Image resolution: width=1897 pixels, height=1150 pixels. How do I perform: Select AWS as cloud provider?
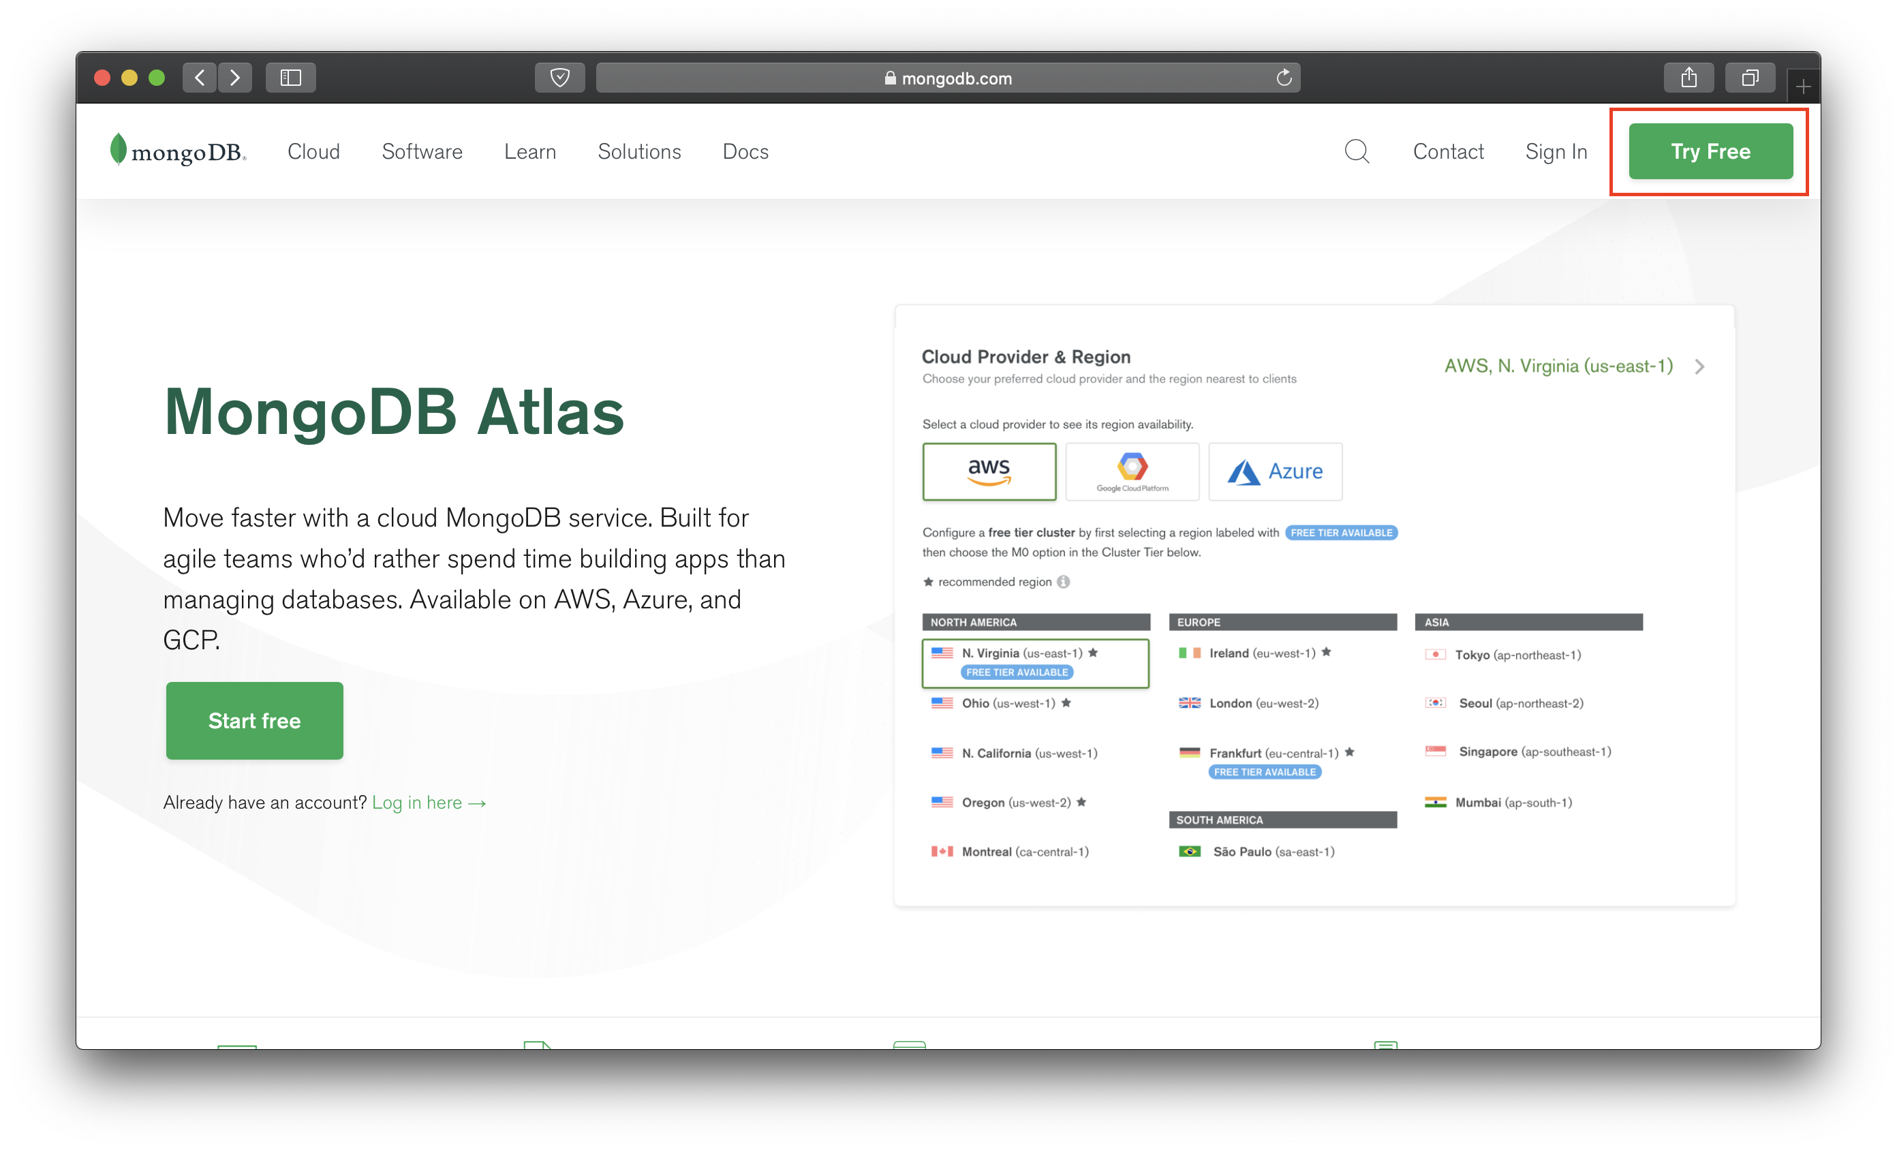coord(989,471)
